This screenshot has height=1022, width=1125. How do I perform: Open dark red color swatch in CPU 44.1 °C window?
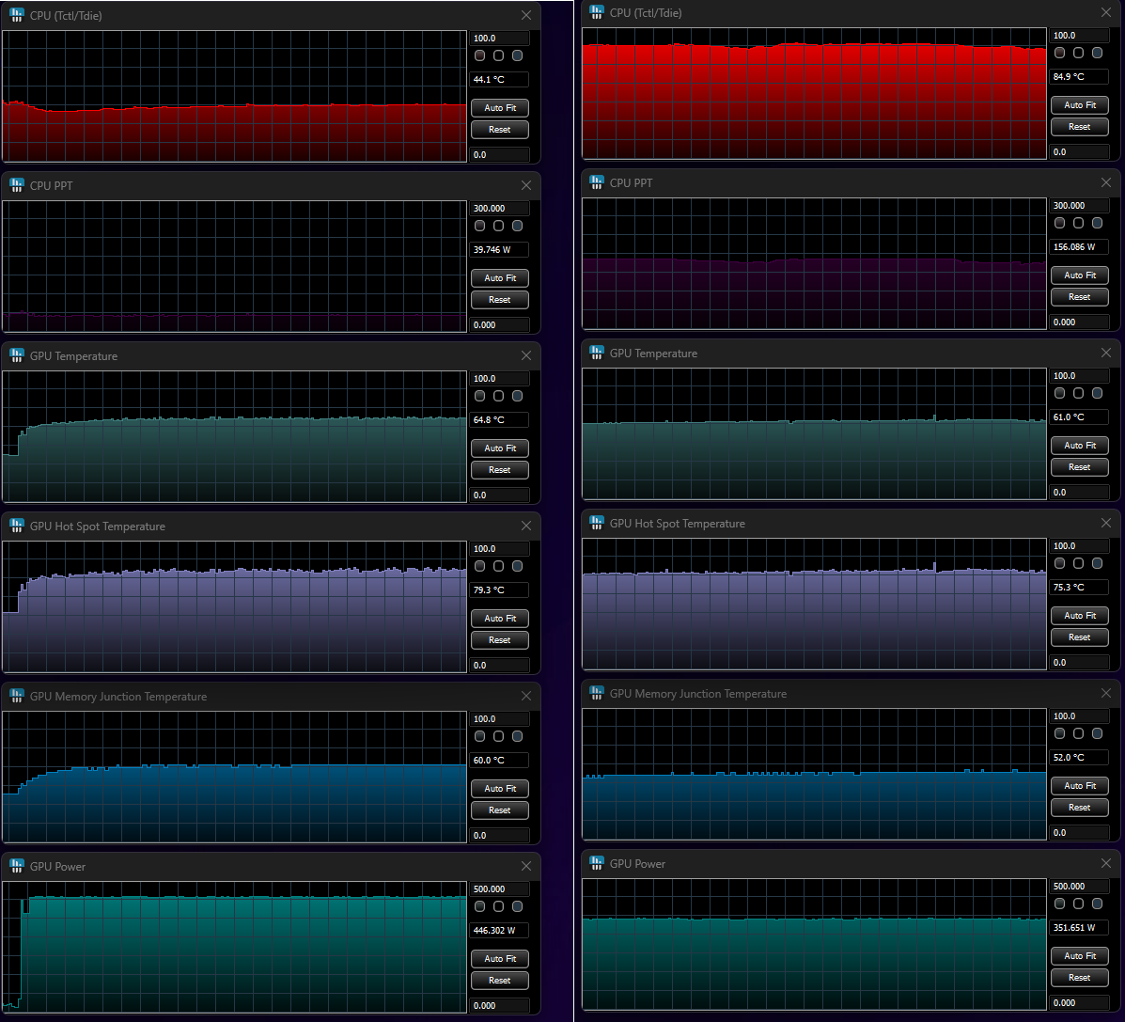click(480, 55)
